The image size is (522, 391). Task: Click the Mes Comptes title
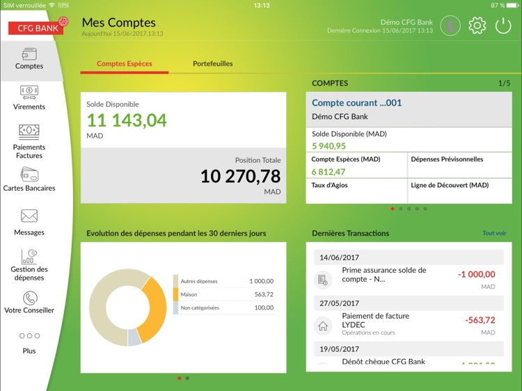click(x=119, y=23)
